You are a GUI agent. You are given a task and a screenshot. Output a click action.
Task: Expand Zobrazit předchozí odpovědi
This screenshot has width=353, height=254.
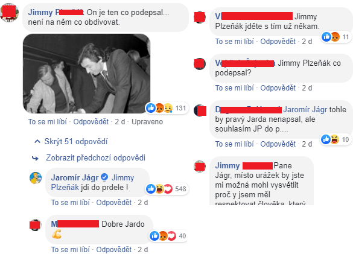click(x=96, y=158)
